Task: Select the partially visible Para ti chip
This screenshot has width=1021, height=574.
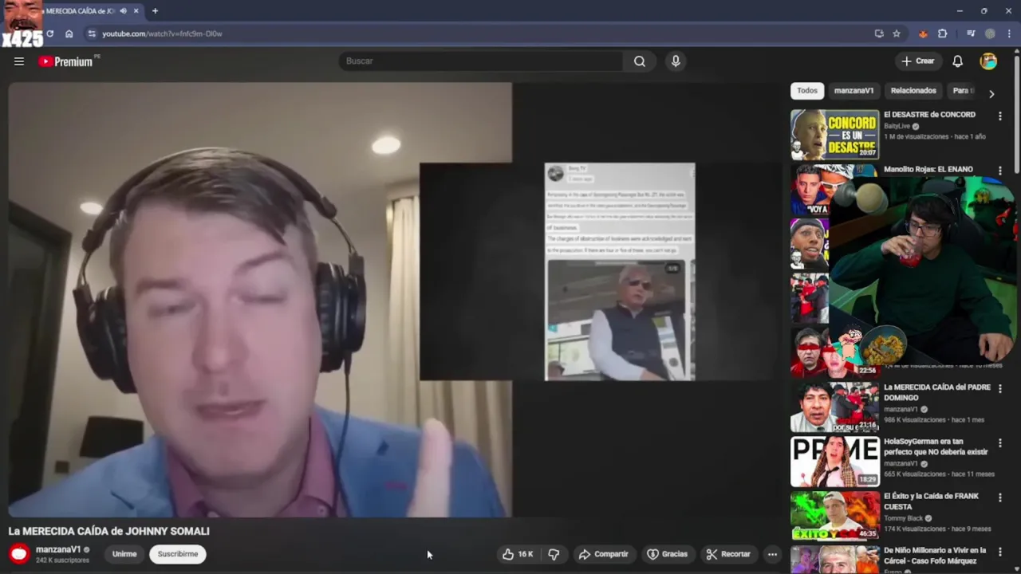Action: [962, 91]
